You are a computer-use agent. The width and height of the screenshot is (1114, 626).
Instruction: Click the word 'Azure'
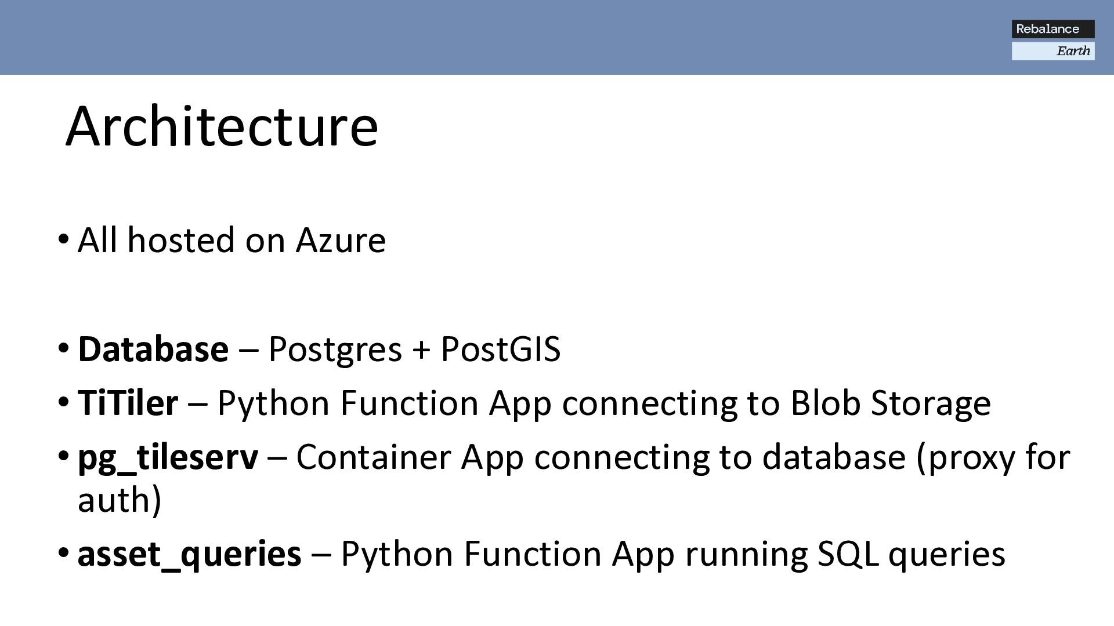tap(341, 240)
